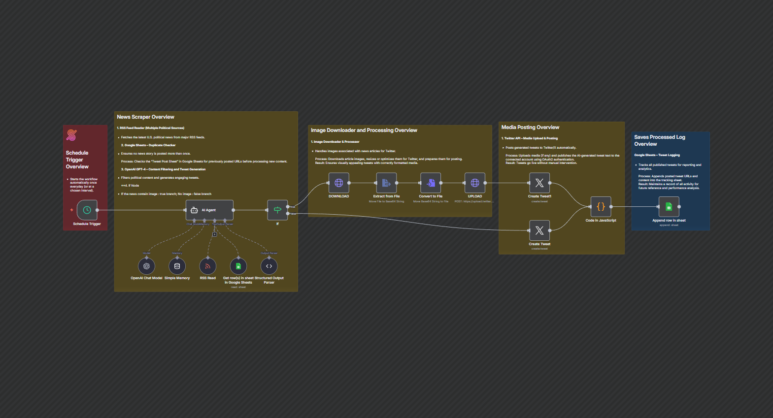773x418 pixels.
Task: Open the Convert to File node
Action: (x=431, y=183)
